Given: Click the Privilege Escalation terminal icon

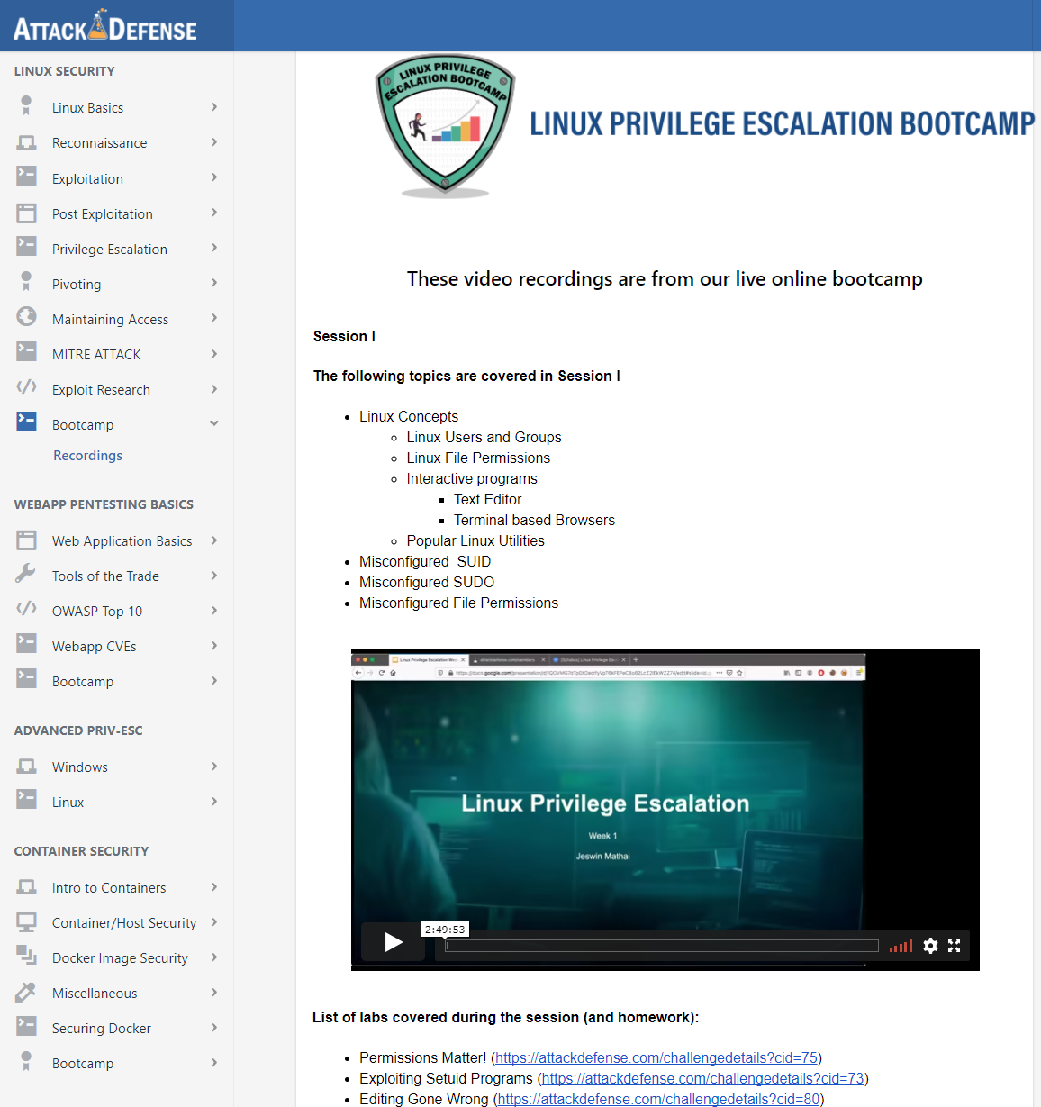Looking at the screenshot, I should (x=27, y=247).
